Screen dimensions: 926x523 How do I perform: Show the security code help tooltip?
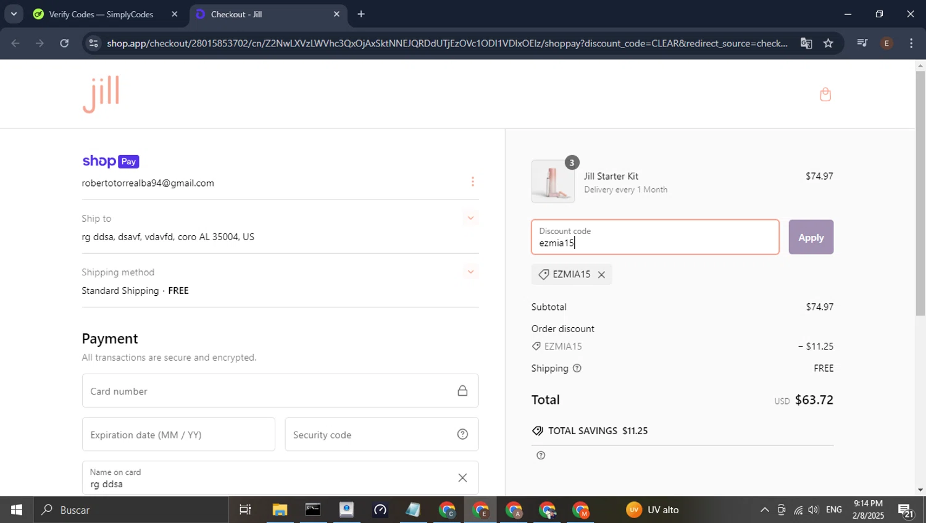click(x=462, y=434)
